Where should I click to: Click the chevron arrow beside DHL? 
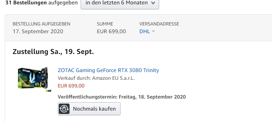coord(153,31)
